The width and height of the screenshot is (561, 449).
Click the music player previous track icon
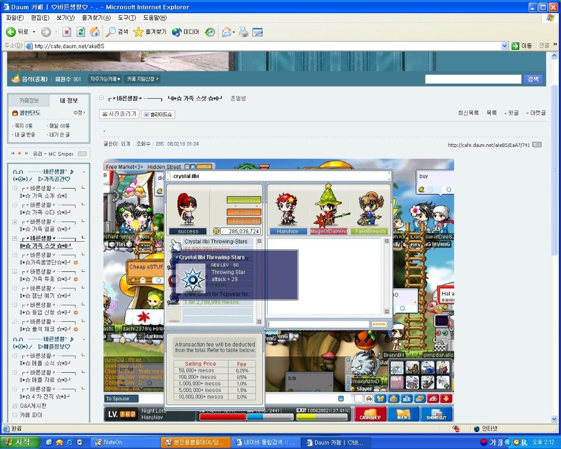[13, 154]
